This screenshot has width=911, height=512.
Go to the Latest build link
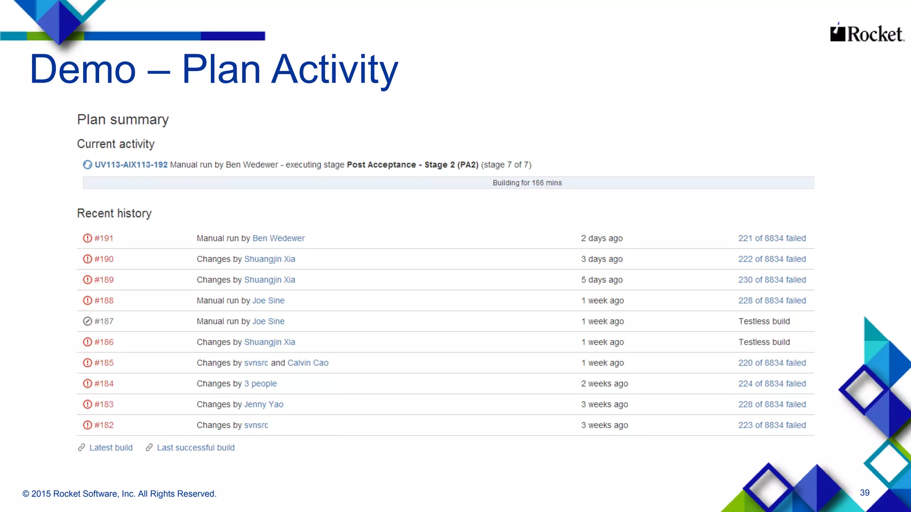point(111,448)
